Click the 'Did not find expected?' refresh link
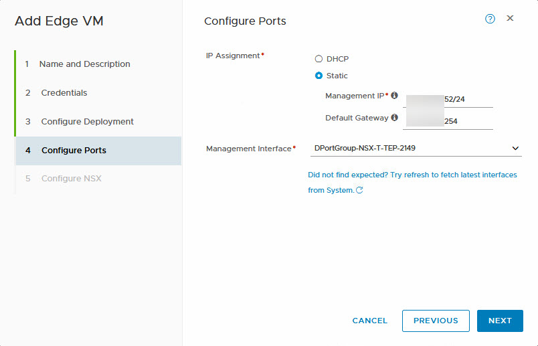The width and height of the screenshot is (538, 346). pyautogui.click(x=412, y=175)
